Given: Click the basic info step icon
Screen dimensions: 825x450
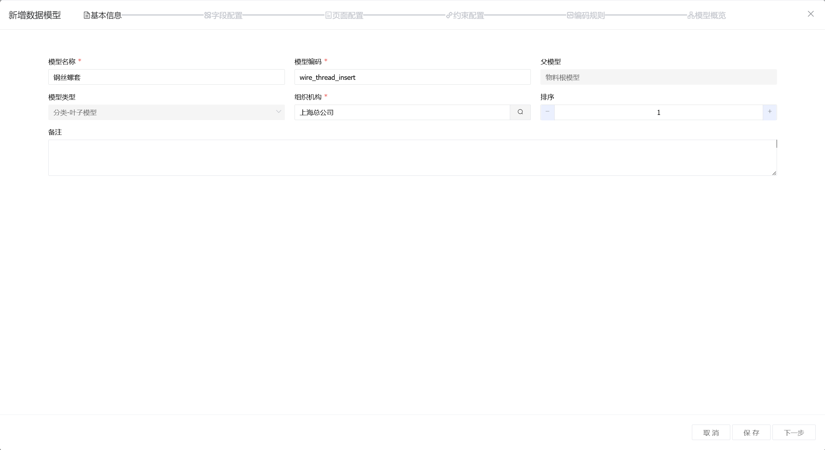Looking at the screenshot, I should point(87,15).
